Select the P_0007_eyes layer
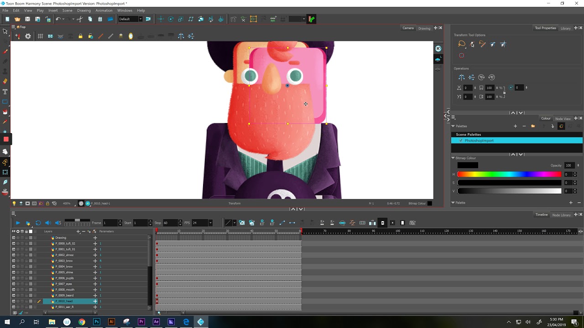 63,284
